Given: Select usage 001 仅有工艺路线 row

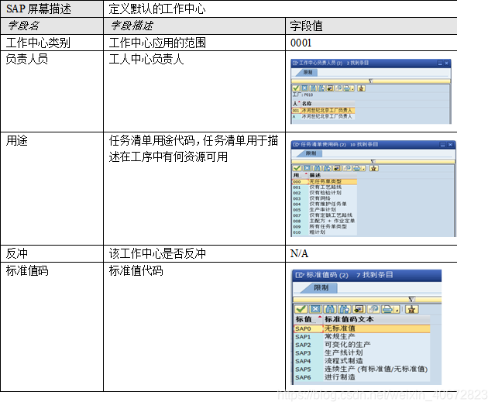Looking at the screenshot, I should 325,187.
